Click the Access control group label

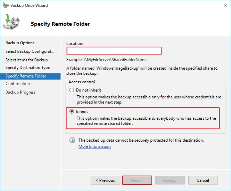[x=82, y=82]
